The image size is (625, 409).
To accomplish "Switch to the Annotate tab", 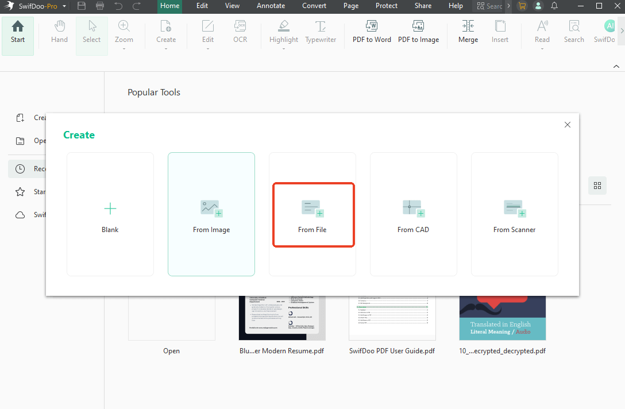I will (x=271, y=6).
